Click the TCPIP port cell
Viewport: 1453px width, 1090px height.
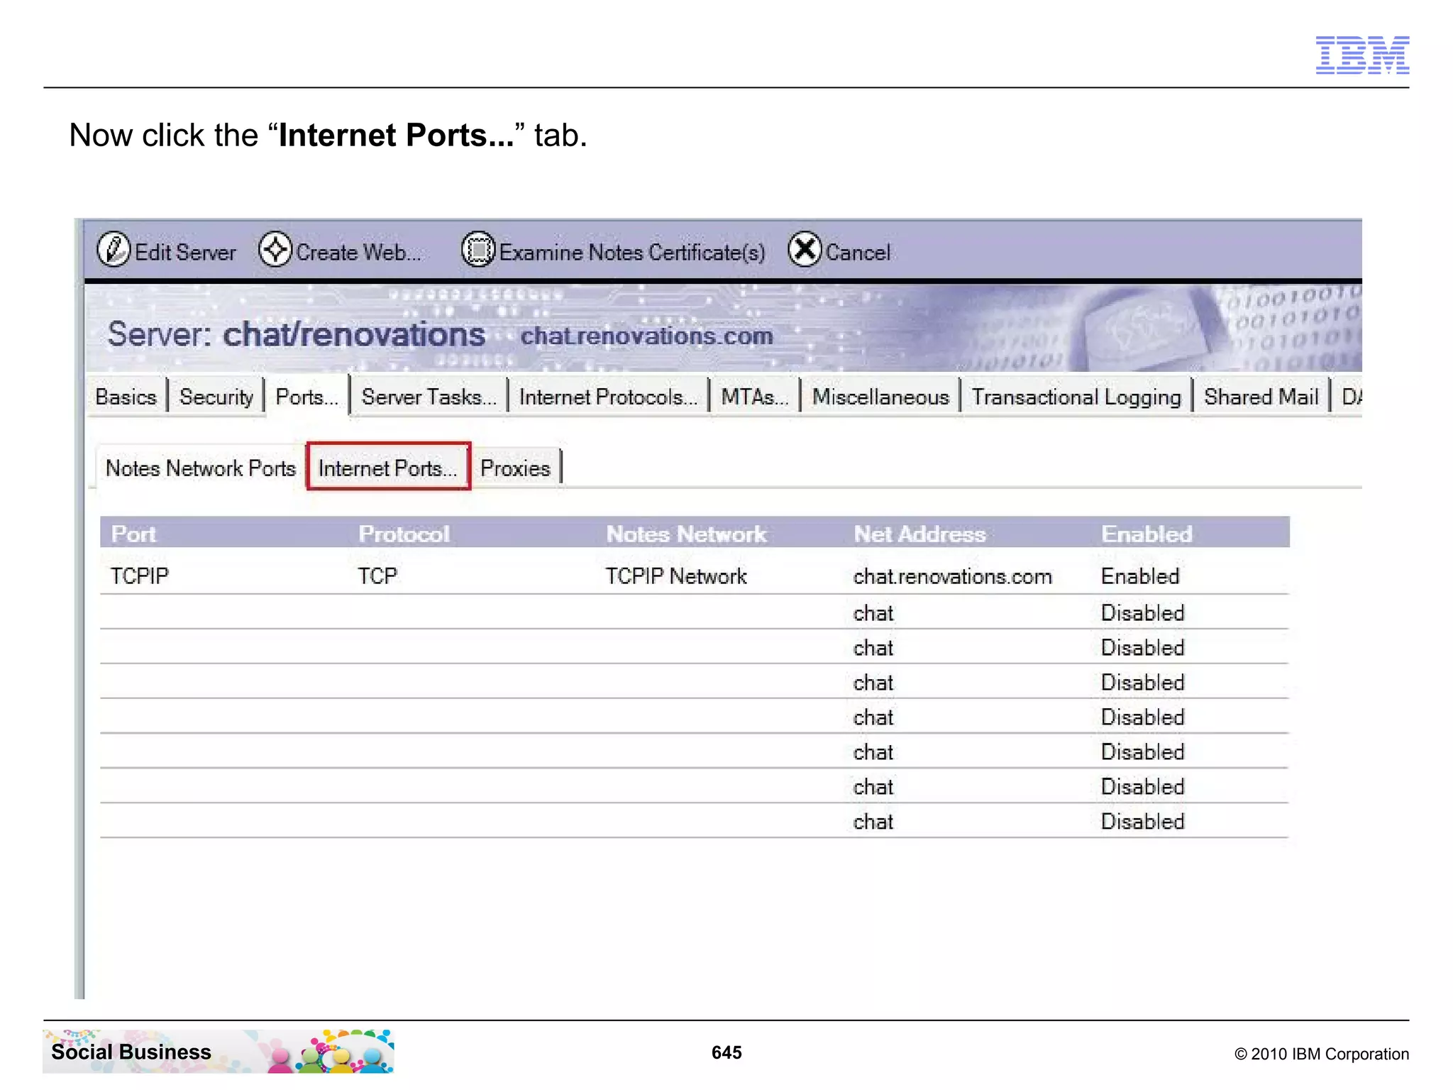(140, 576)
